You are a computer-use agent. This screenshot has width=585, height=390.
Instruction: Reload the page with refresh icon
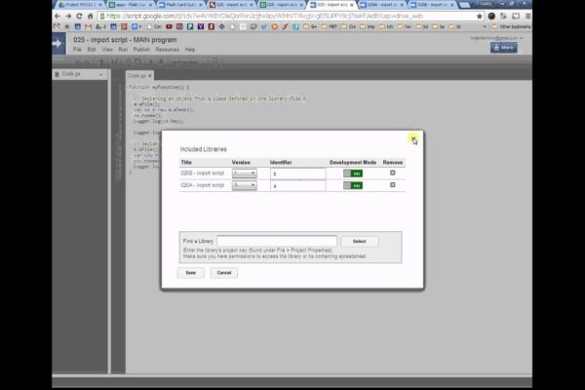[x=79, y=16]
